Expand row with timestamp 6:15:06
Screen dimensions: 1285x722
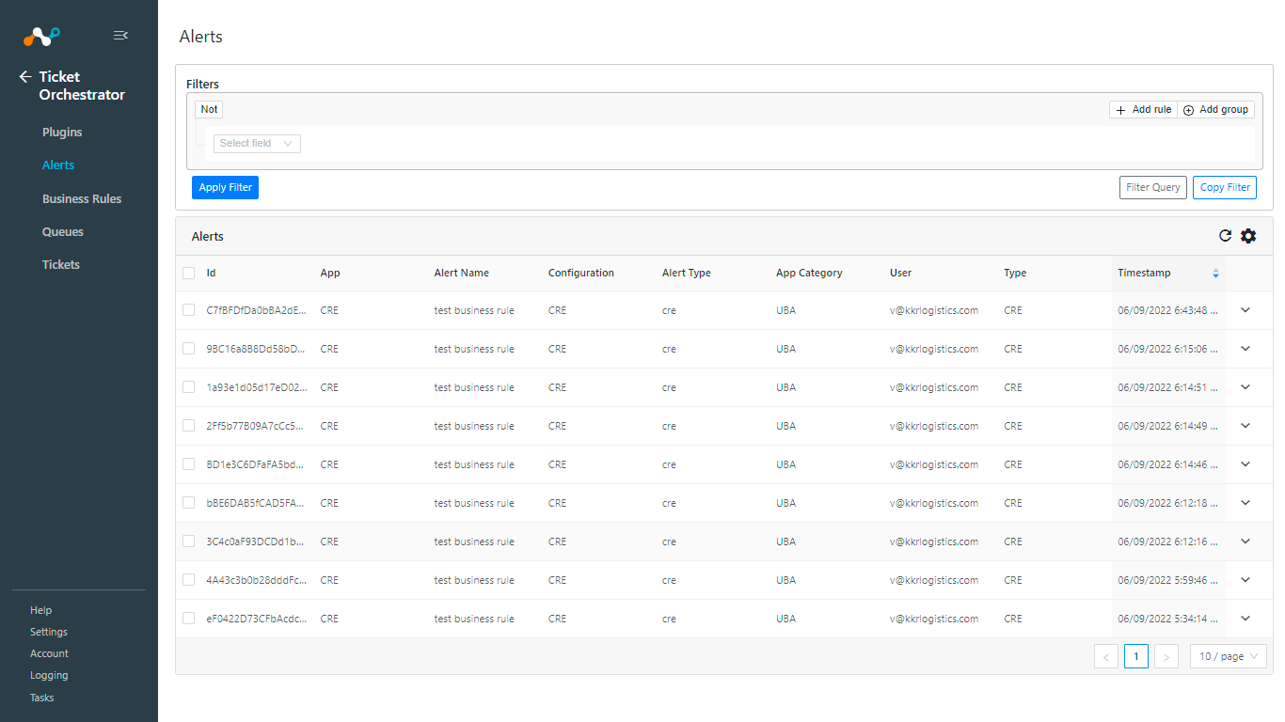(1245, 349)
